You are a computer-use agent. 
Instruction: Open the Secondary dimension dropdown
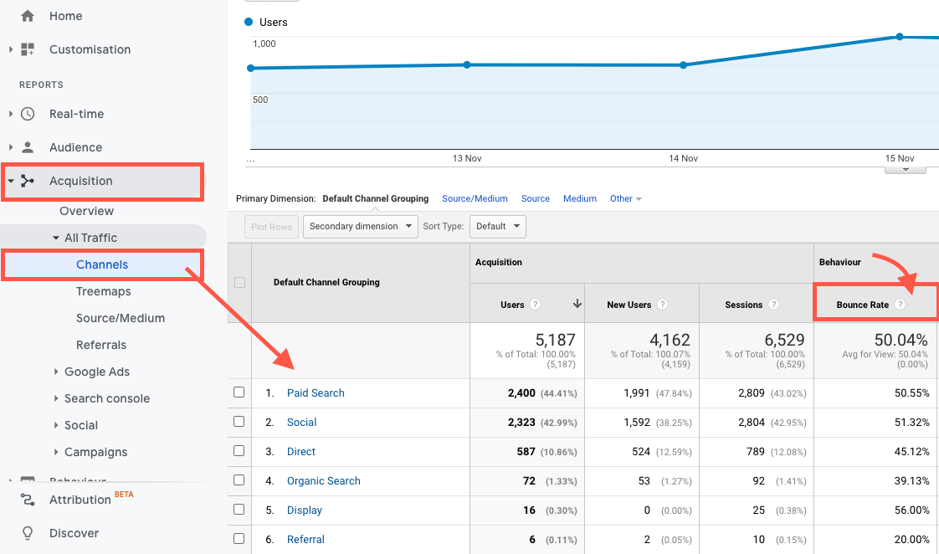[360, 226]
